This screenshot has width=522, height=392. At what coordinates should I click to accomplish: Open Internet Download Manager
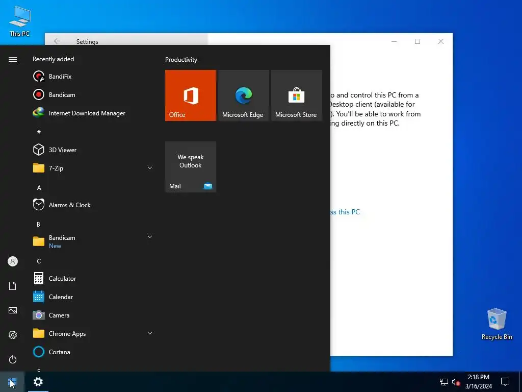93,113
